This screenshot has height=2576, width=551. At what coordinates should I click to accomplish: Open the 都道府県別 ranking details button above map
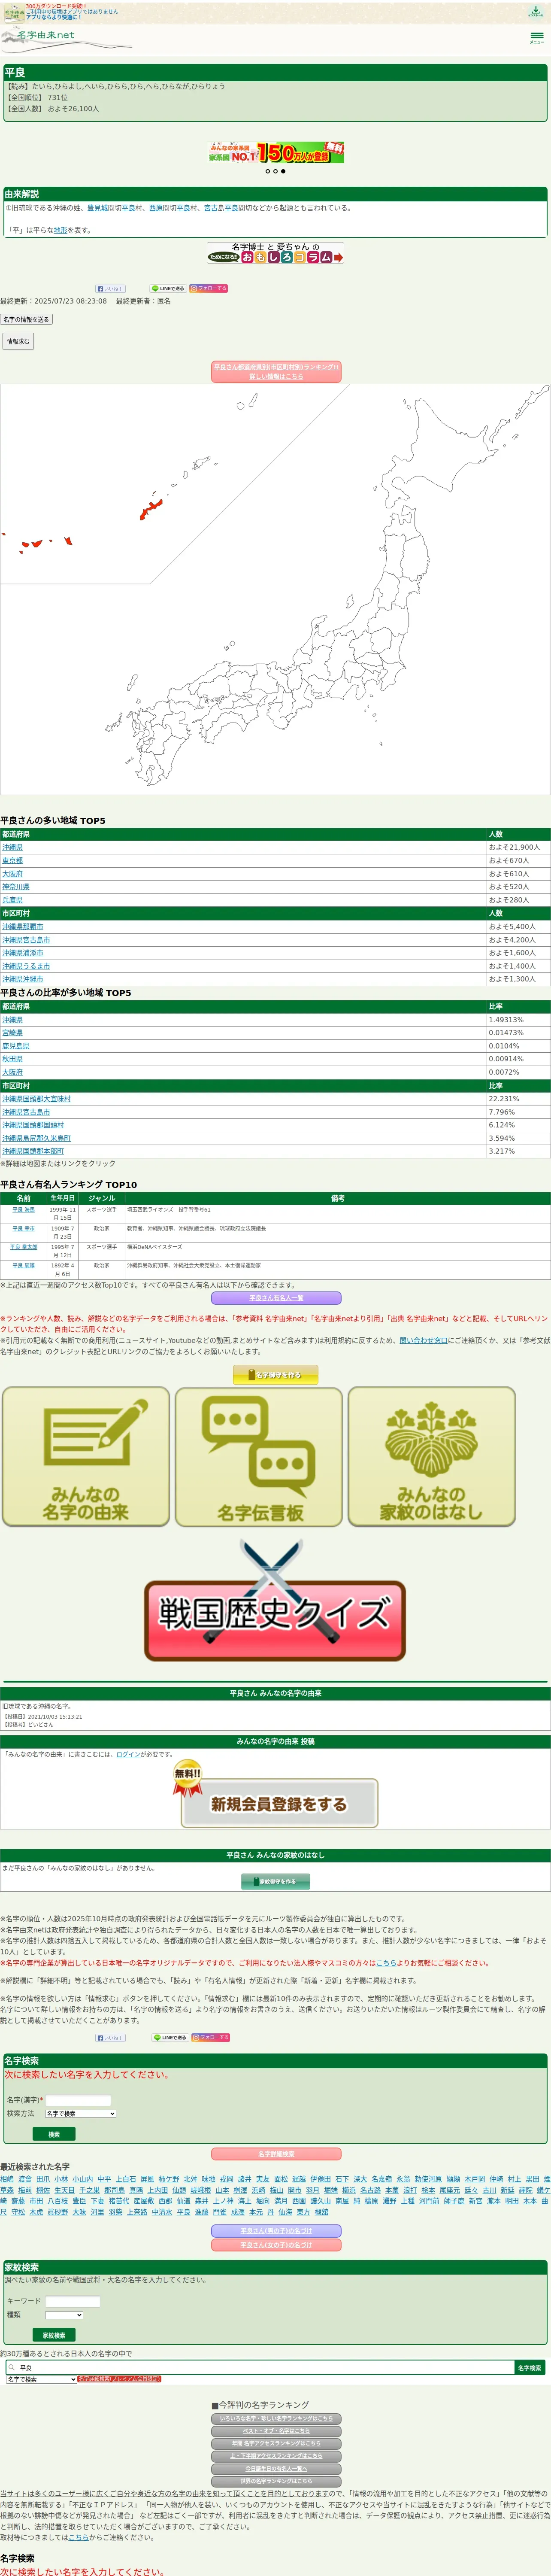coord(276,371)
